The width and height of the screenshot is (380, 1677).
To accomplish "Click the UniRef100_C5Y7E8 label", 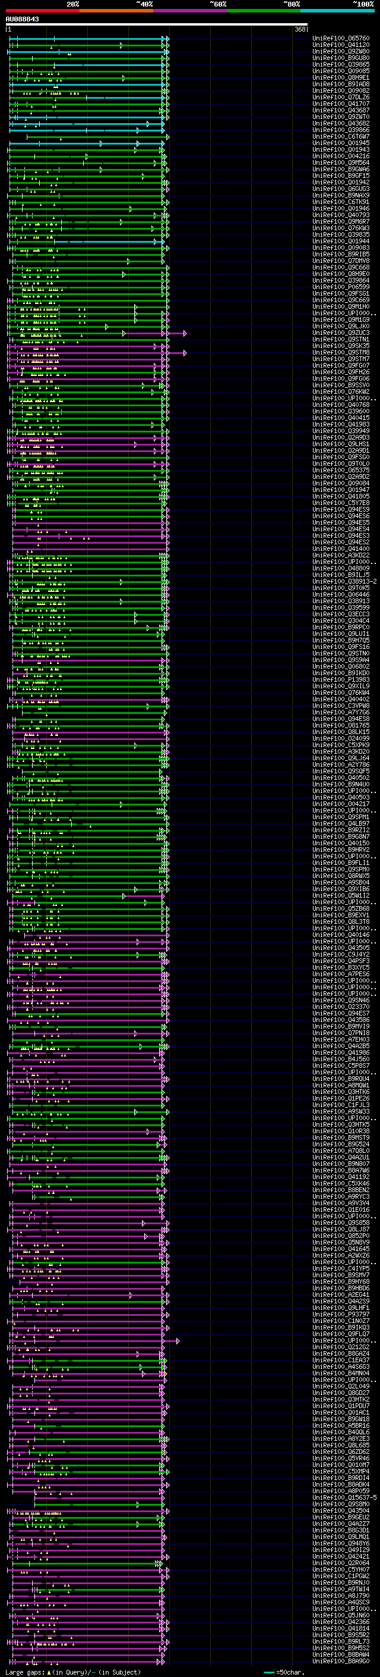I will point(341,503).
